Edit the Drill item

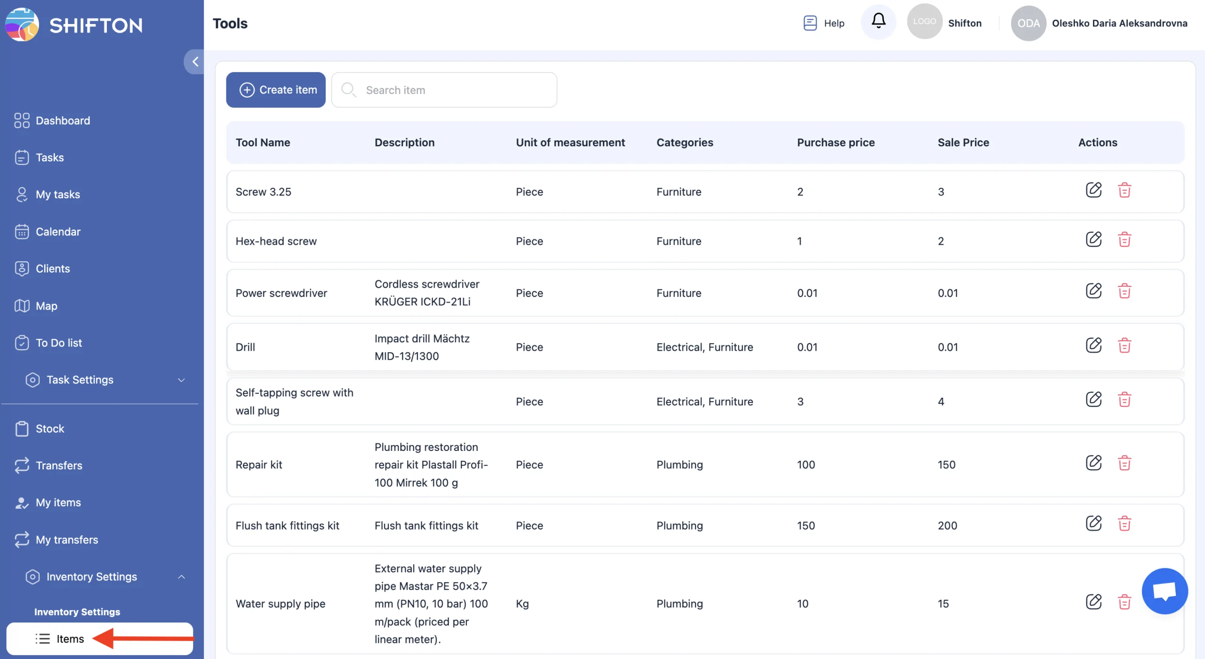(x=1093, y=346)
